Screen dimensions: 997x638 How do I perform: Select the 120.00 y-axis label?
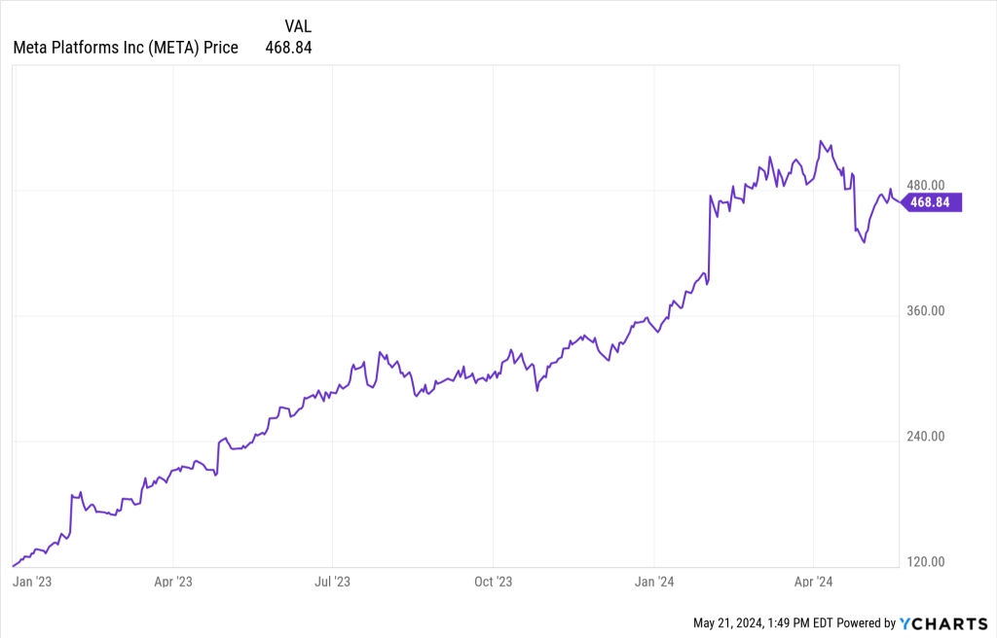click(x=926, y=562)
